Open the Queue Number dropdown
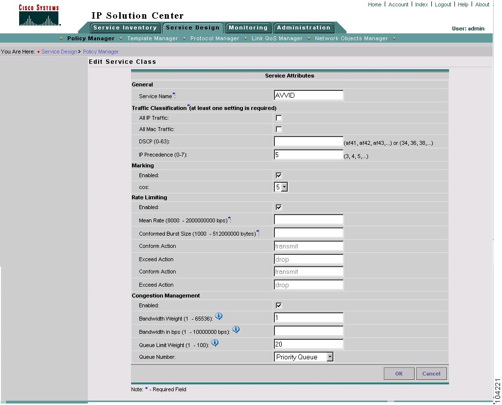This screenshot has height=405, width=502. 304,357
